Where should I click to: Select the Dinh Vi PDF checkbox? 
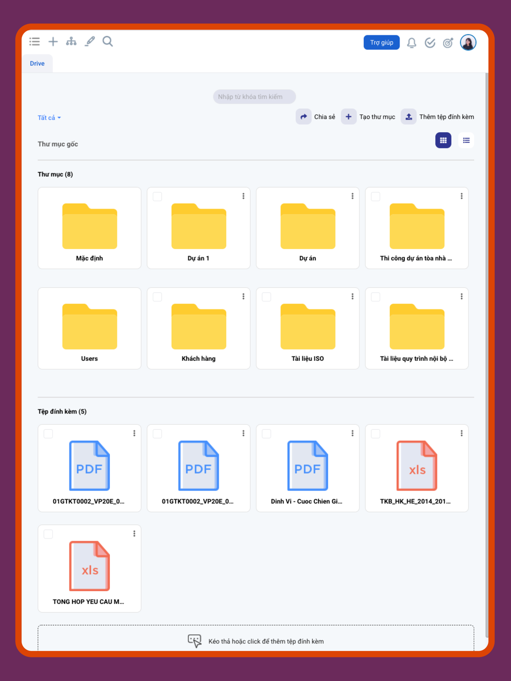click(x=267, y=434)
